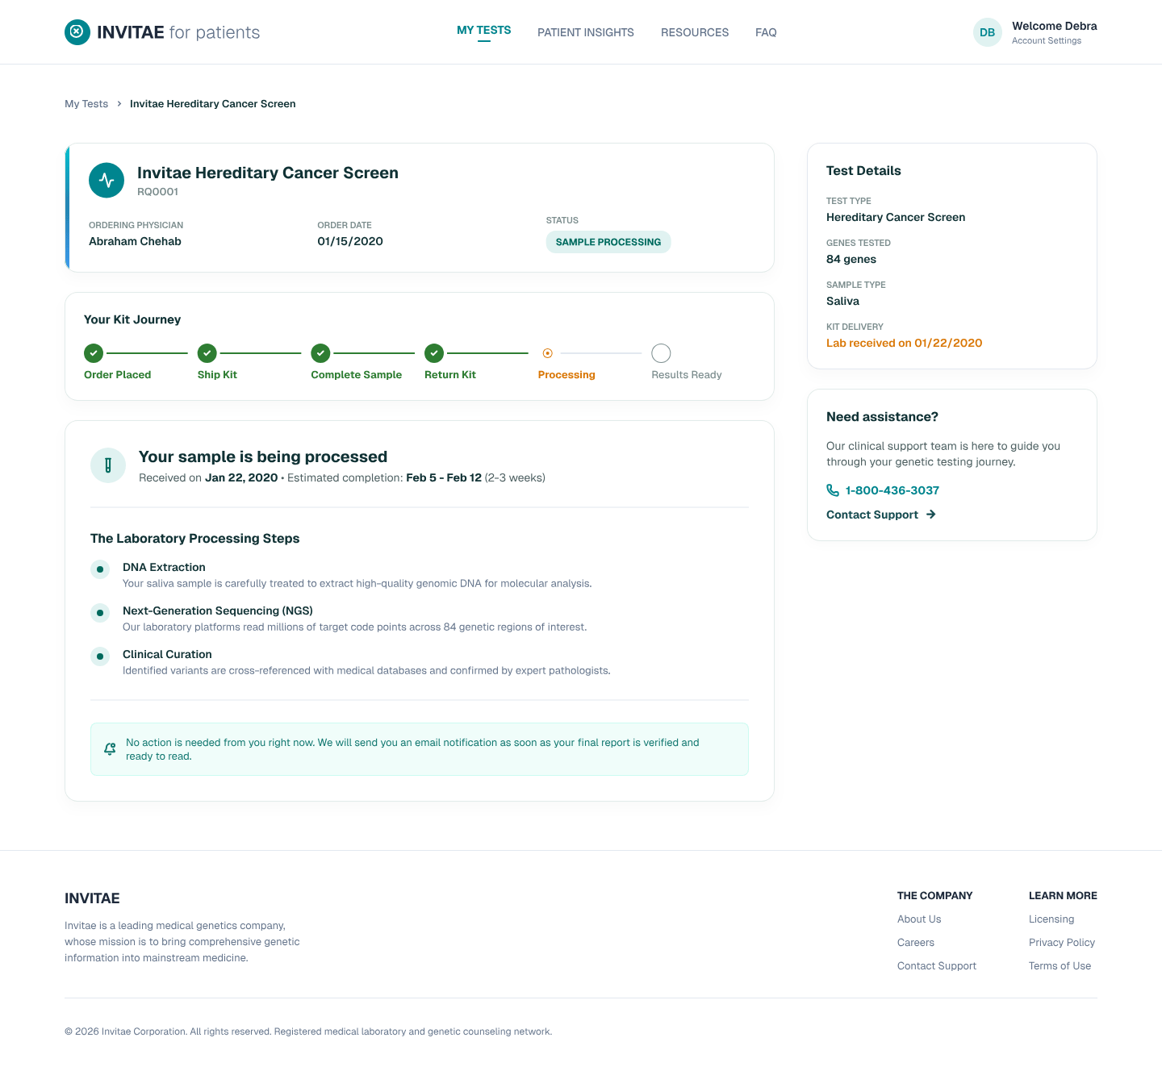Screen dimensions: 1162x1071
Task: Click the empty Results Ready step circle
Action: (661, 353)
